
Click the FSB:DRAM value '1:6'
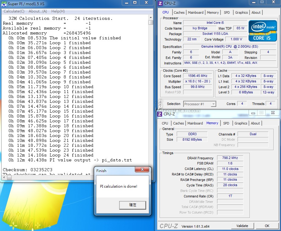[230, 164]
